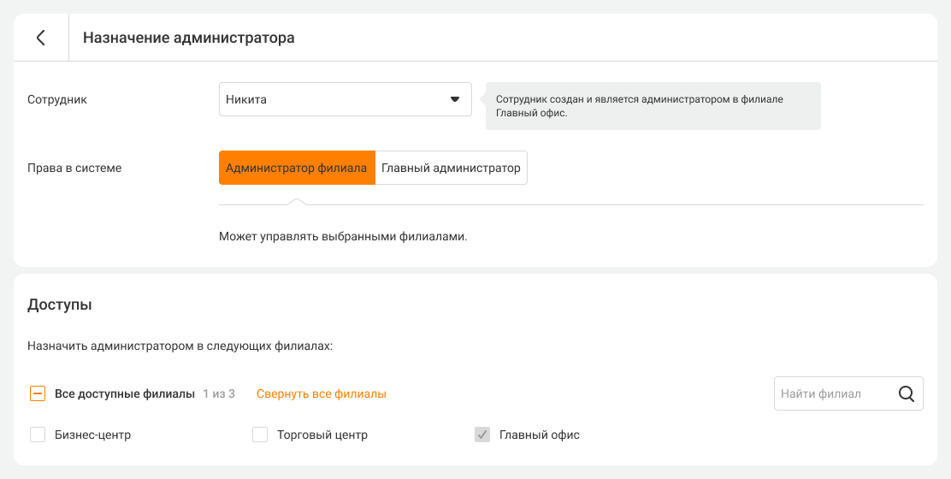951x479 pixels.
Task: Toggle the Все доступные филиалы checkbox
Action: point(38,393)
